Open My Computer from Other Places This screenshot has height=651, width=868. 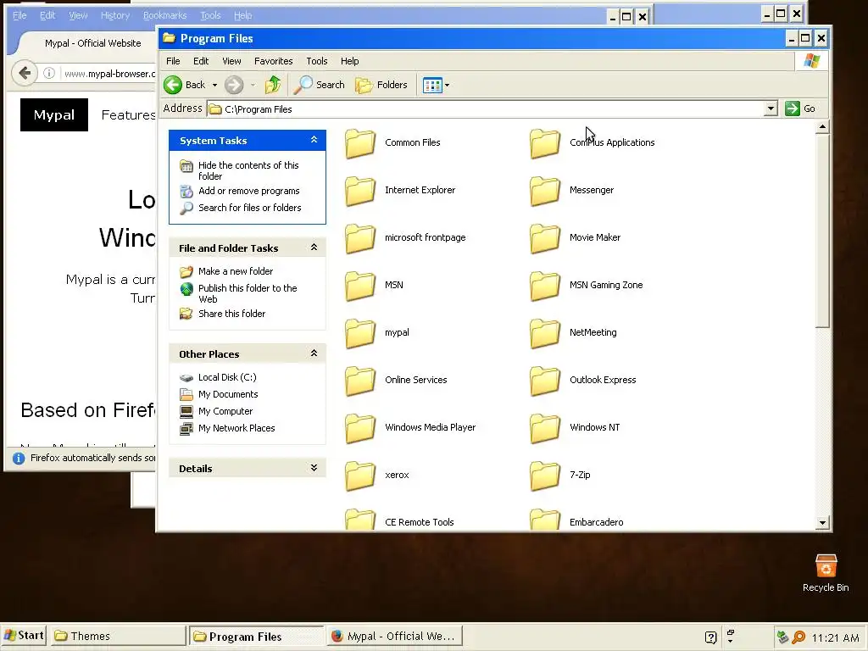tap(225, 411)
